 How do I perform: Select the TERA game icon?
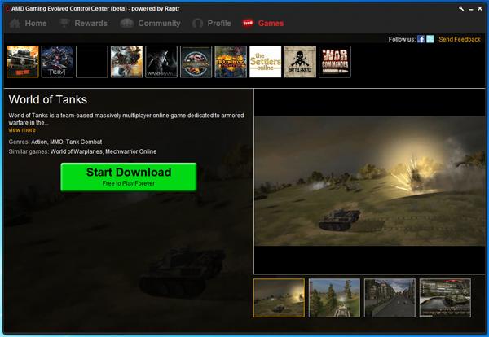point(57,62)
